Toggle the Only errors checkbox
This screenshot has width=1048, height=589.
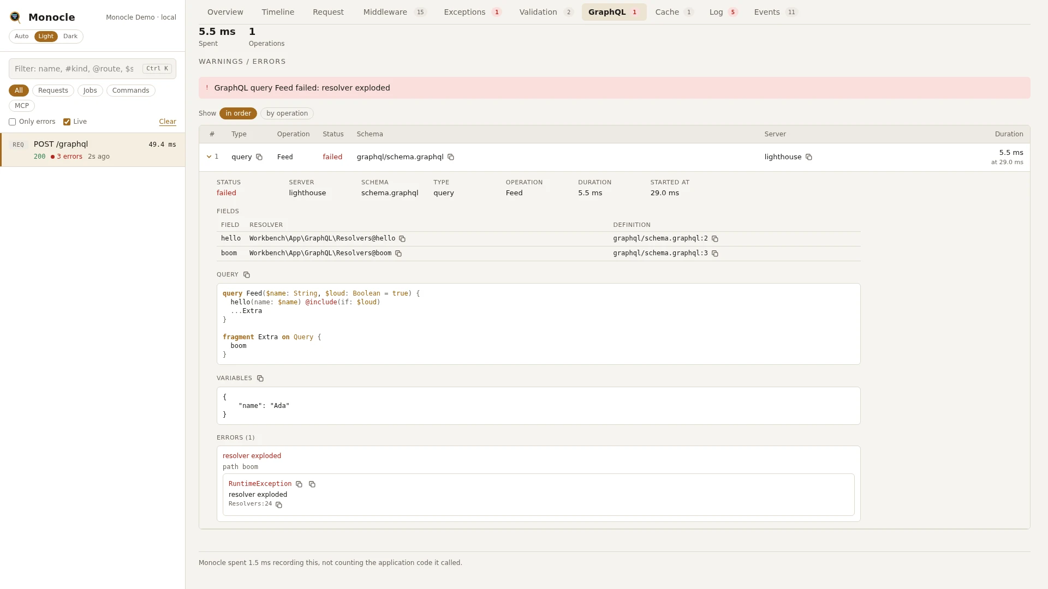(x=12, y=122)
